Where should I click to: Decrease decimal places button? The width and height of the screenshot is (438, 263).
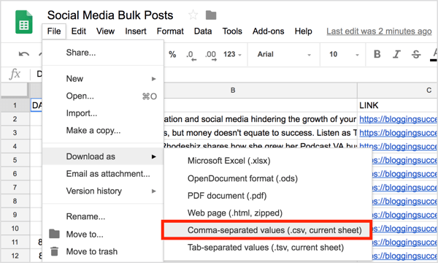(191, 55)
